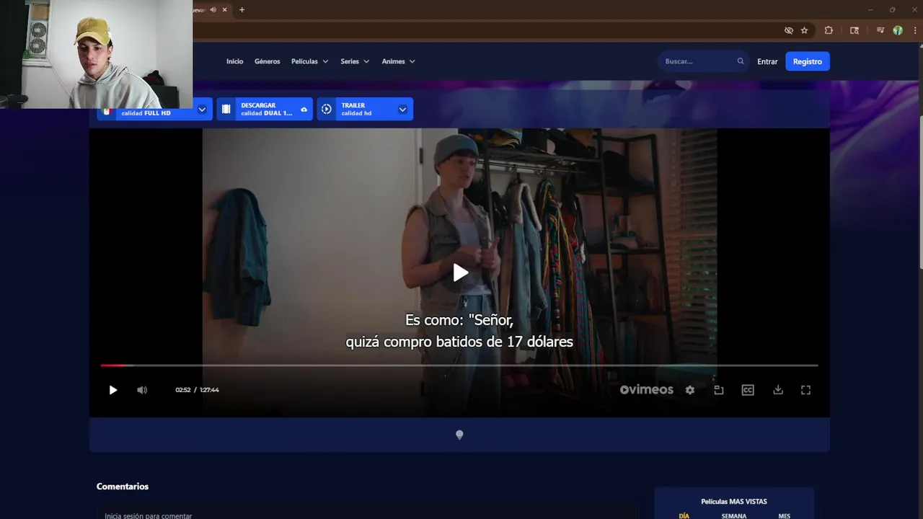
Task: Click the play button in the player controls
Action: (x=113, y=390)
